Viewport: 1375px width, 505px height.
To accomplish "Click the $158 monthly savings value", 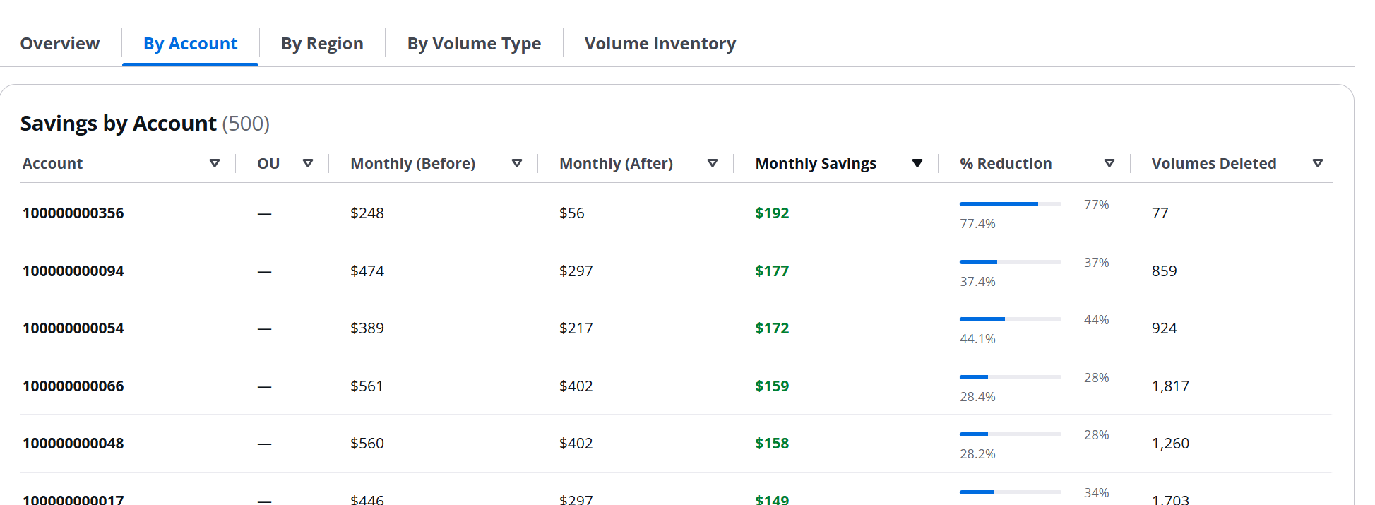I will click(772, 443).
